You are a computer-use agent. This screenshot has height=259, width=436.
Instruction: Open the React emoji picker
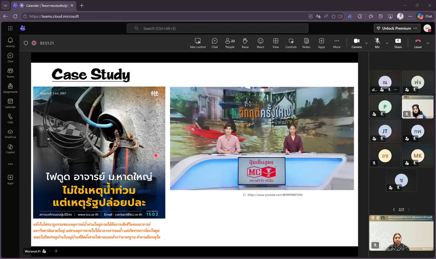tap(260, 43)
